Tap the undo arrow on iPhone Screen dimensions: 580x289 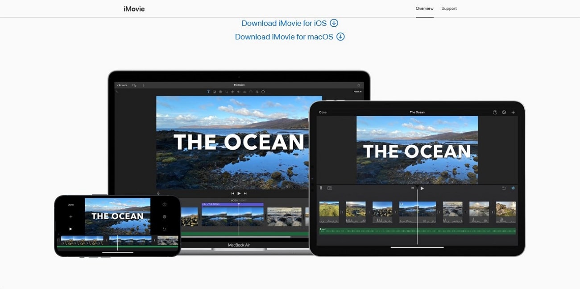(165, 229)
